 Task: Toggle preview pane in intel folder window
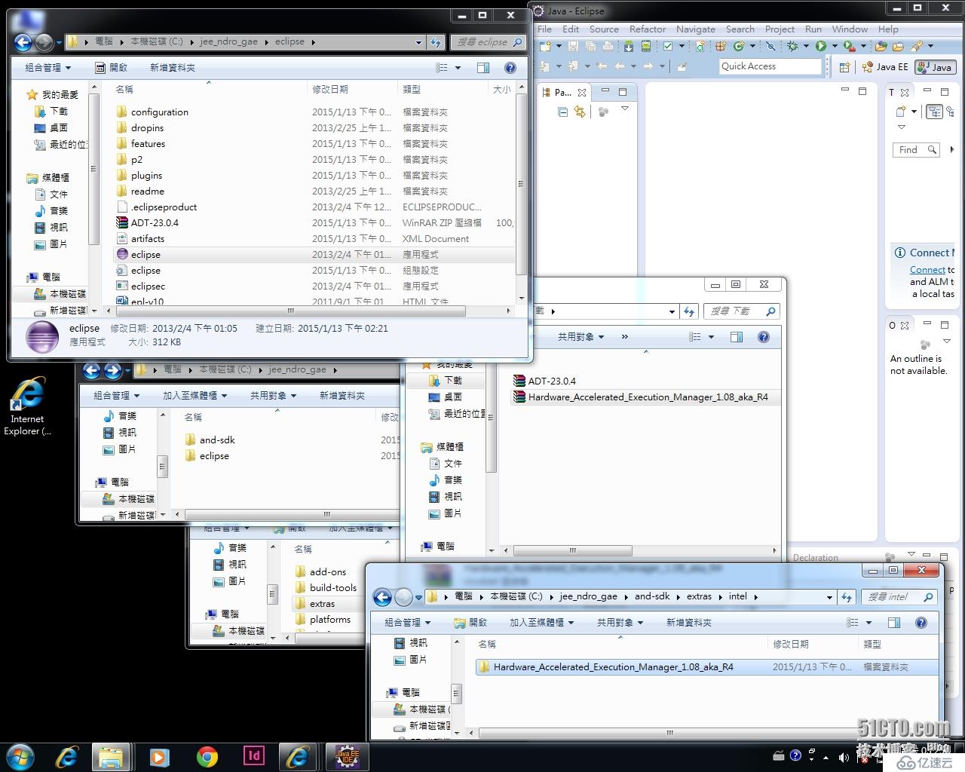pyautogui.click(x=894, y=623)
